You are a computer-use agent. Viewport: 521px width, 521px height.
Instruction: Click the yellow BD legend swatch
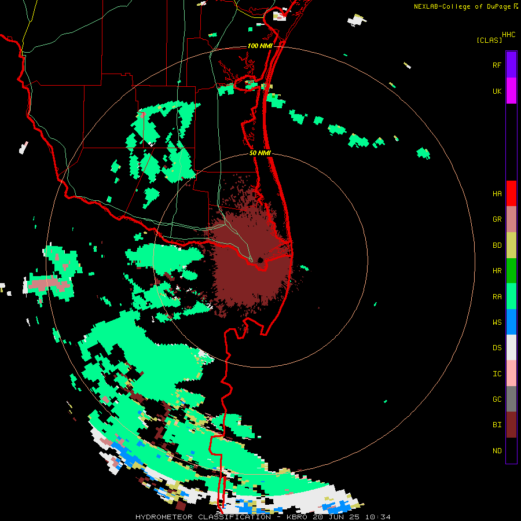coord(511,245)
